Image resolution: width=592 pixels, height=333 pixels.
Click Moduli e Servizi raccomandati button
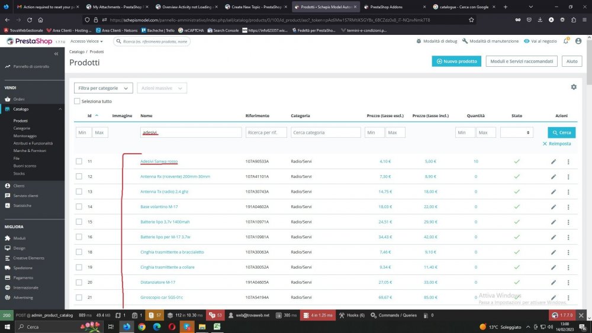pyautogui.click(x=522, y=61)
